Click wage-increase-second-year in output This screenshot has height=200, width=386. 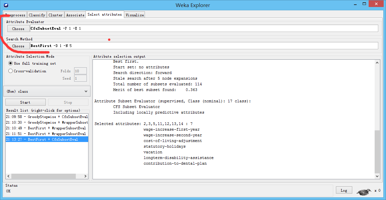(x=173, y=135)
